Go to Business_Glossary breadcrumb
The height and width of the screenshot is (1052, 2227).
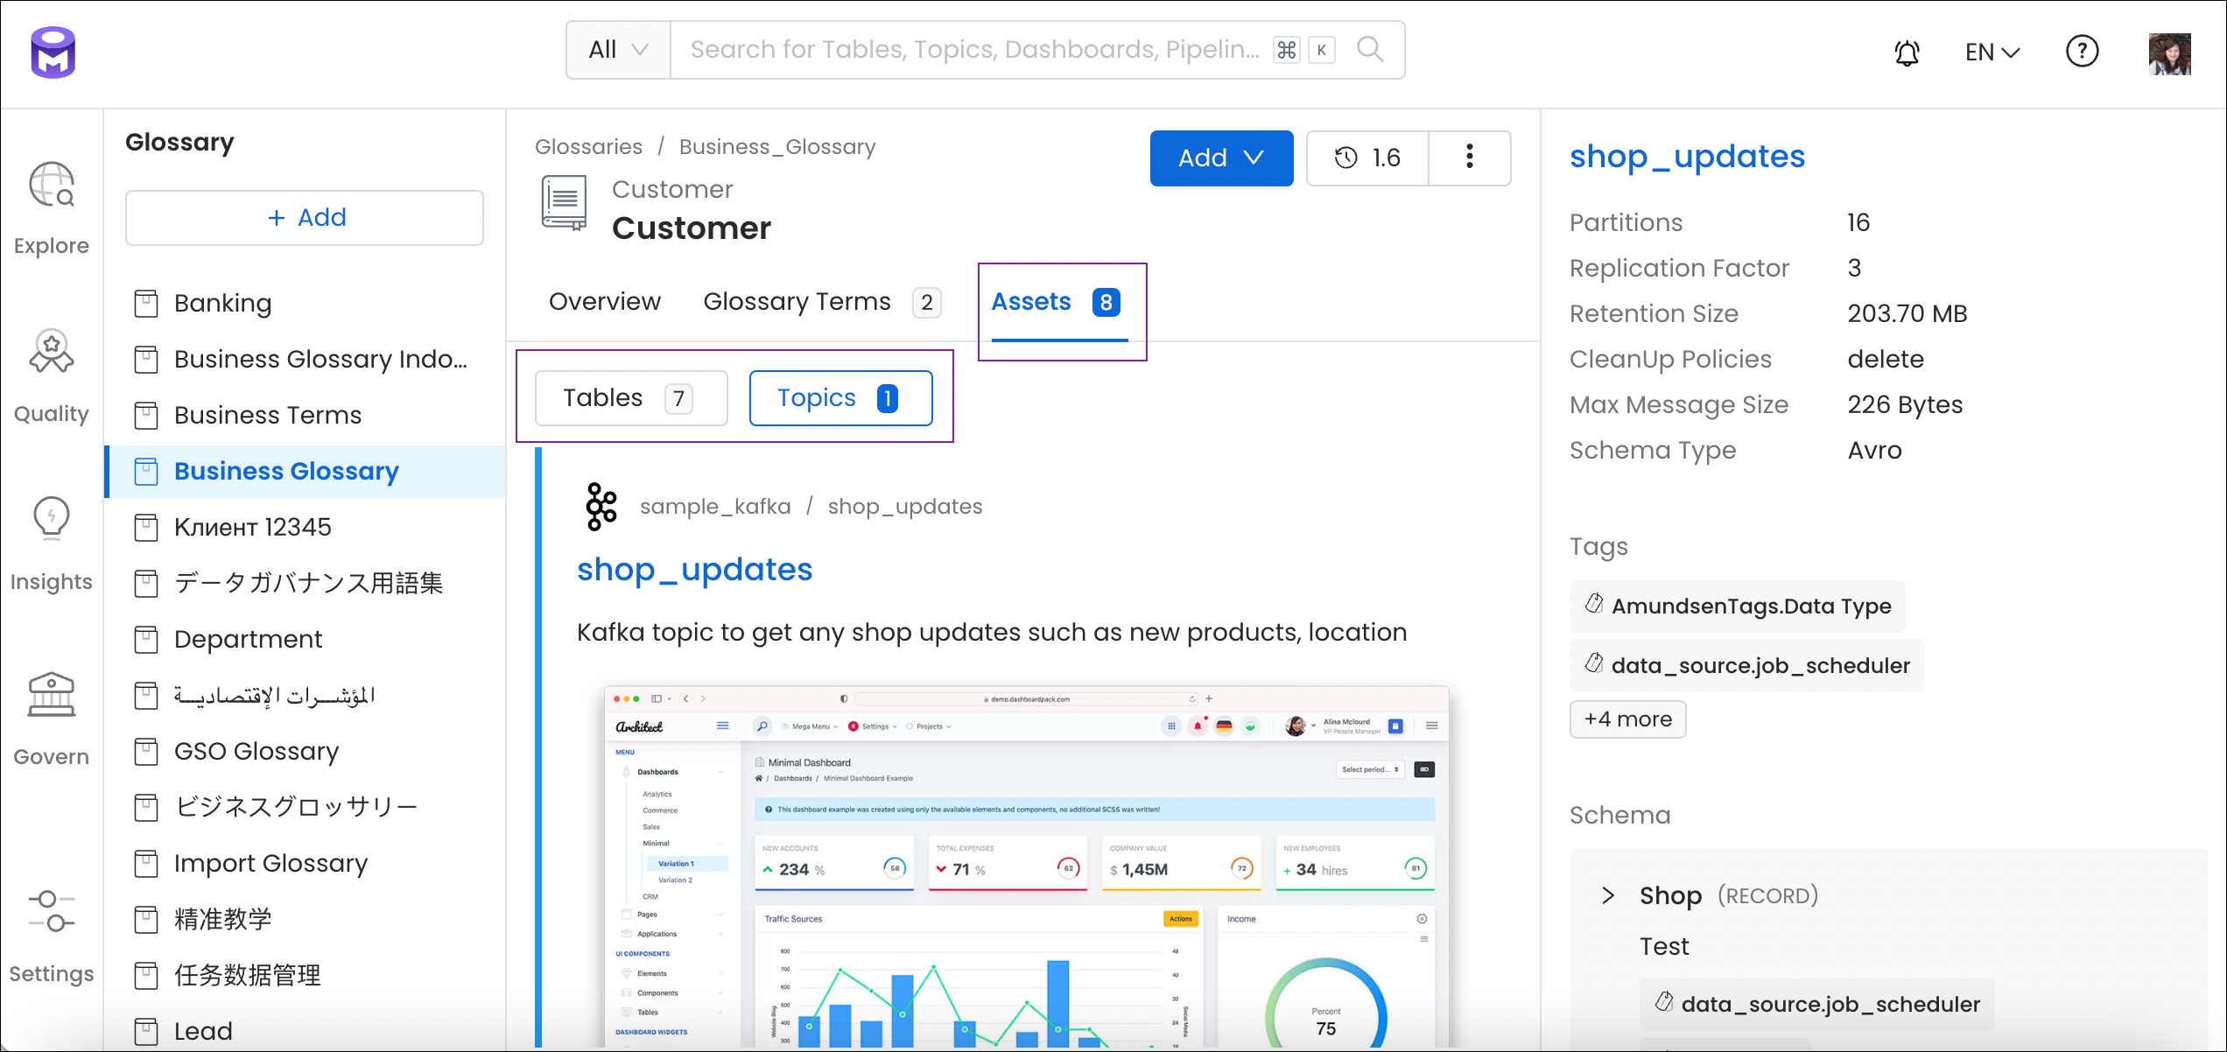click(x=777, y=146)
